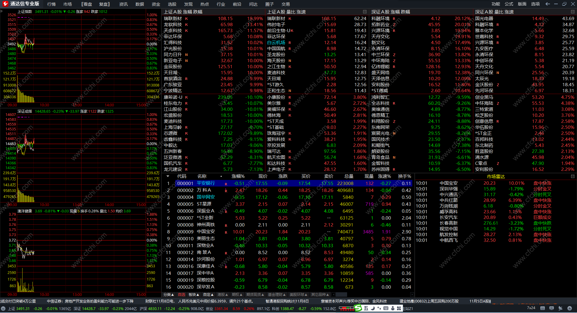
Task: Expand the 自定 custom menu
Action: pyautogui.click(x=208, y=295)
